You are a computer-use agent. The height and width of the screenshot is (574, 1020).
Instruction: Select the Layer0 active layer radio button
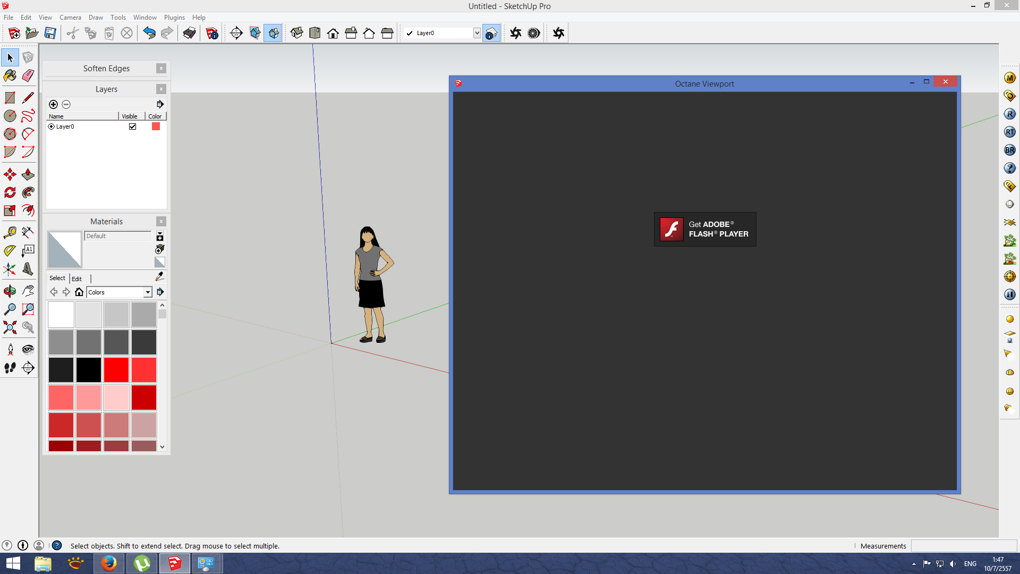[x=52, y=126]
